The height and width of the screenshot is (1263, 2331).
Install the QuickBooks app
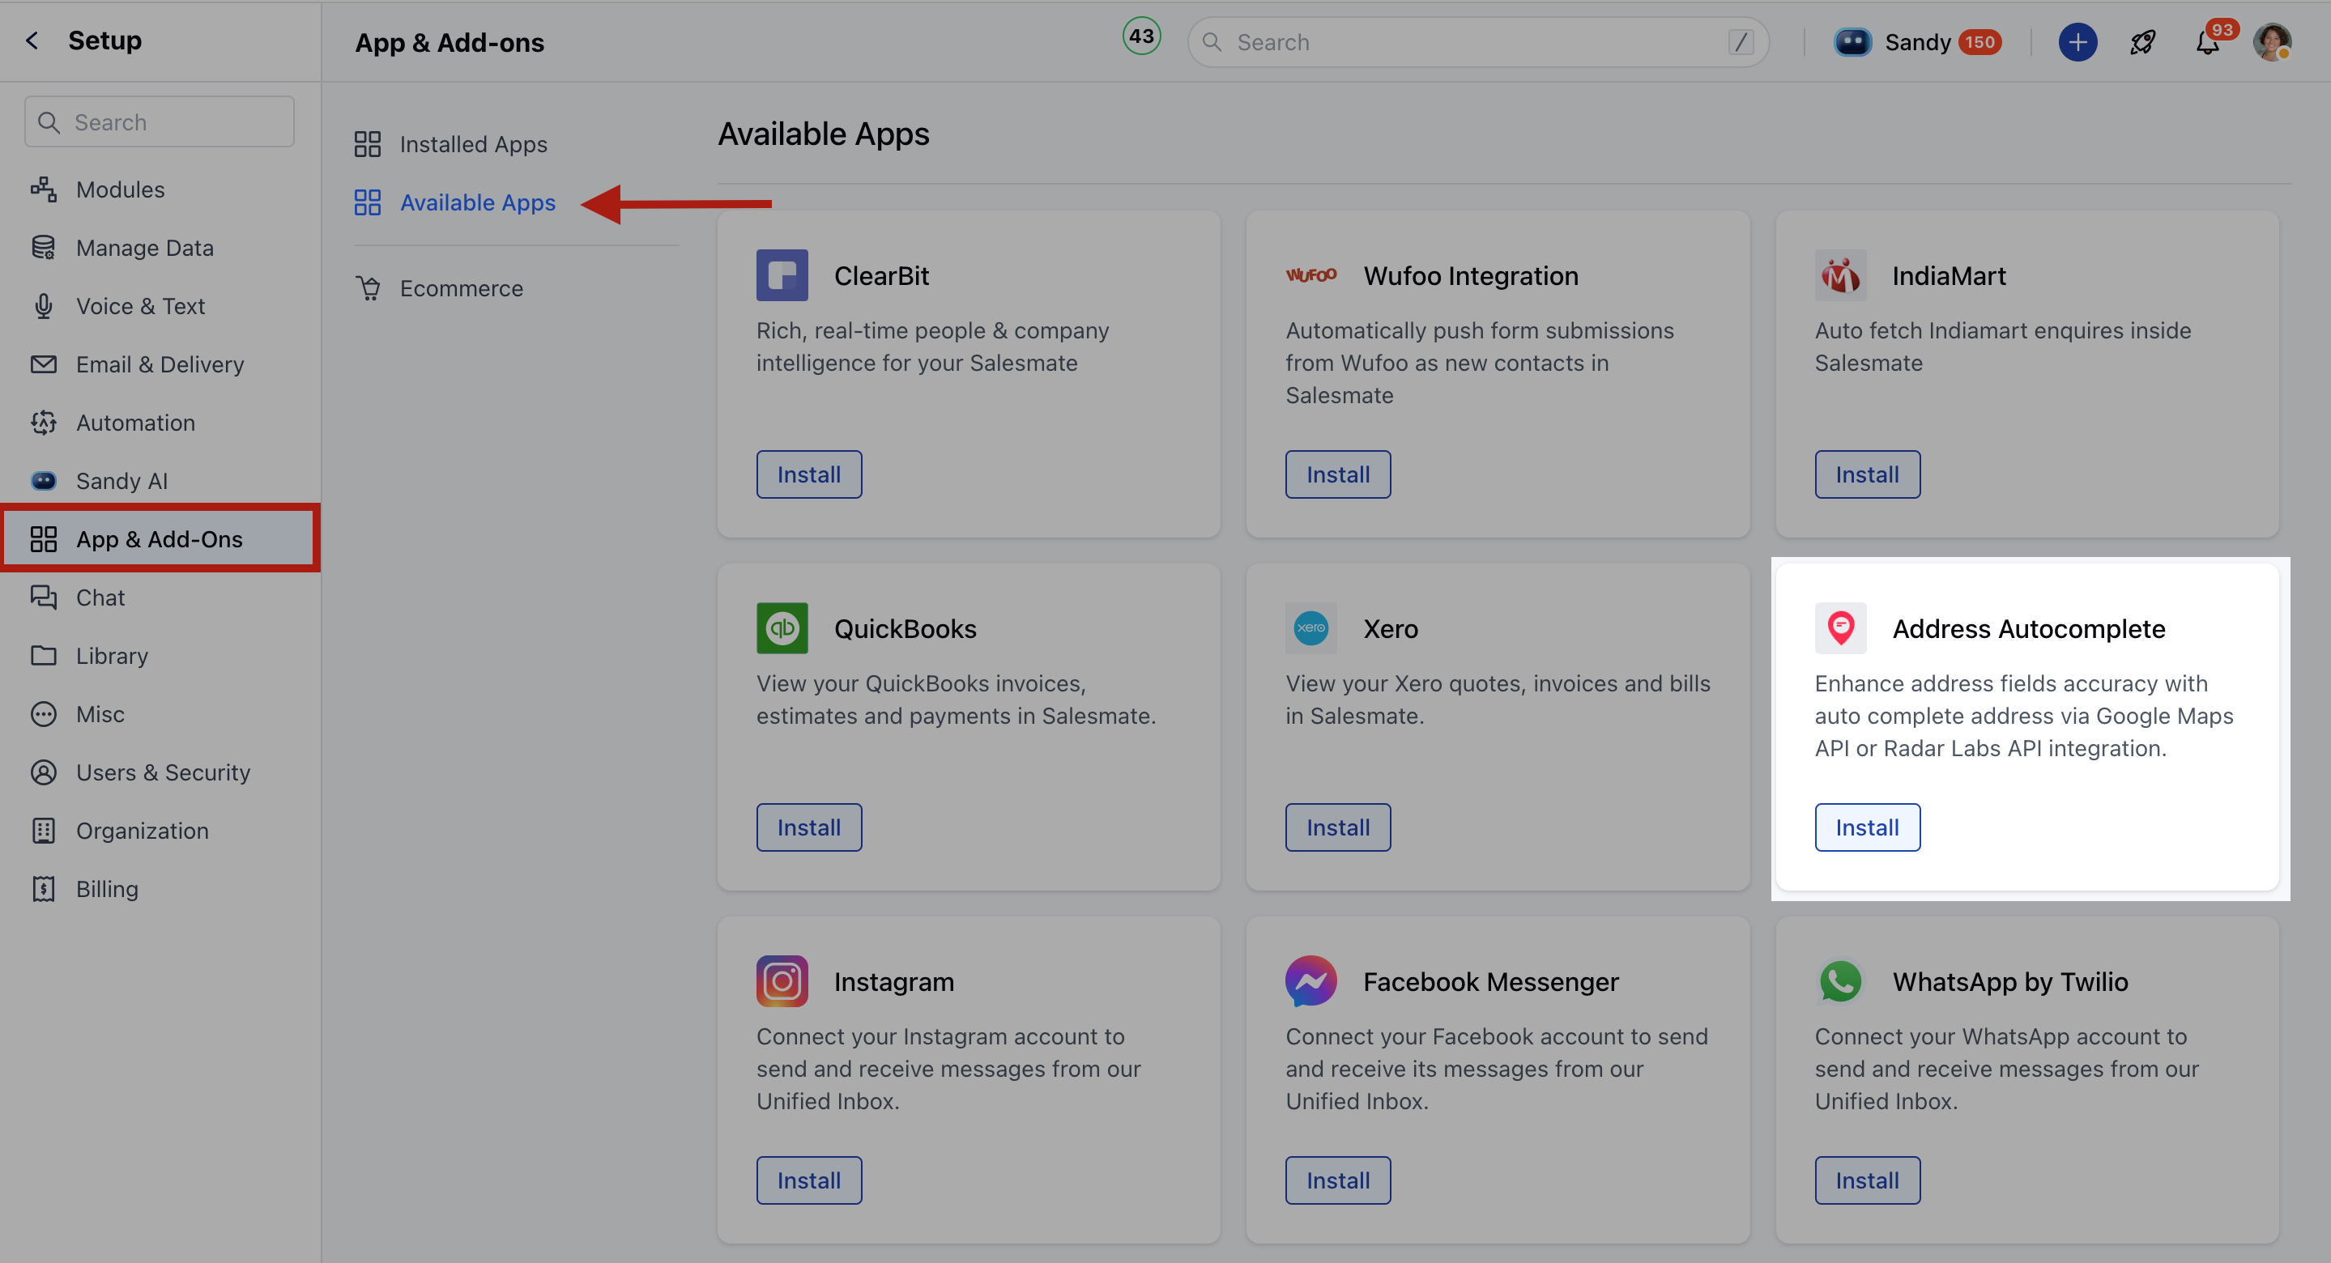(809, 827)
